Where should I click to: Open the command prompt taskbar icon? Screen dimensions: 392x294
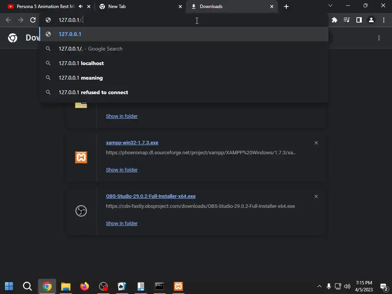159,286
